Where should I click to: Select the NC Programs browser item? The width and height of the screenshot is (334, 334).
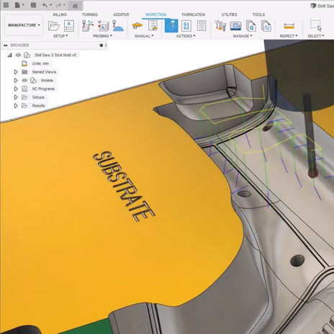tap(43, 89)
